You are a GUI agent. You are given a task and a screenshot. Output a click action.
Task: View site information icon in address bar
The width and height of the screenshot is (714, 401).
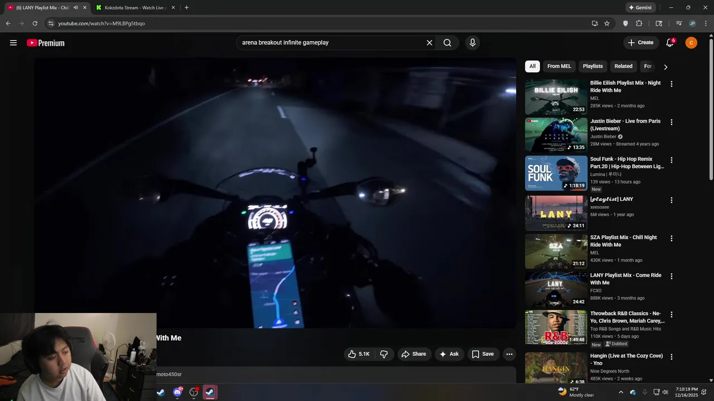click(x=51, y=23)
